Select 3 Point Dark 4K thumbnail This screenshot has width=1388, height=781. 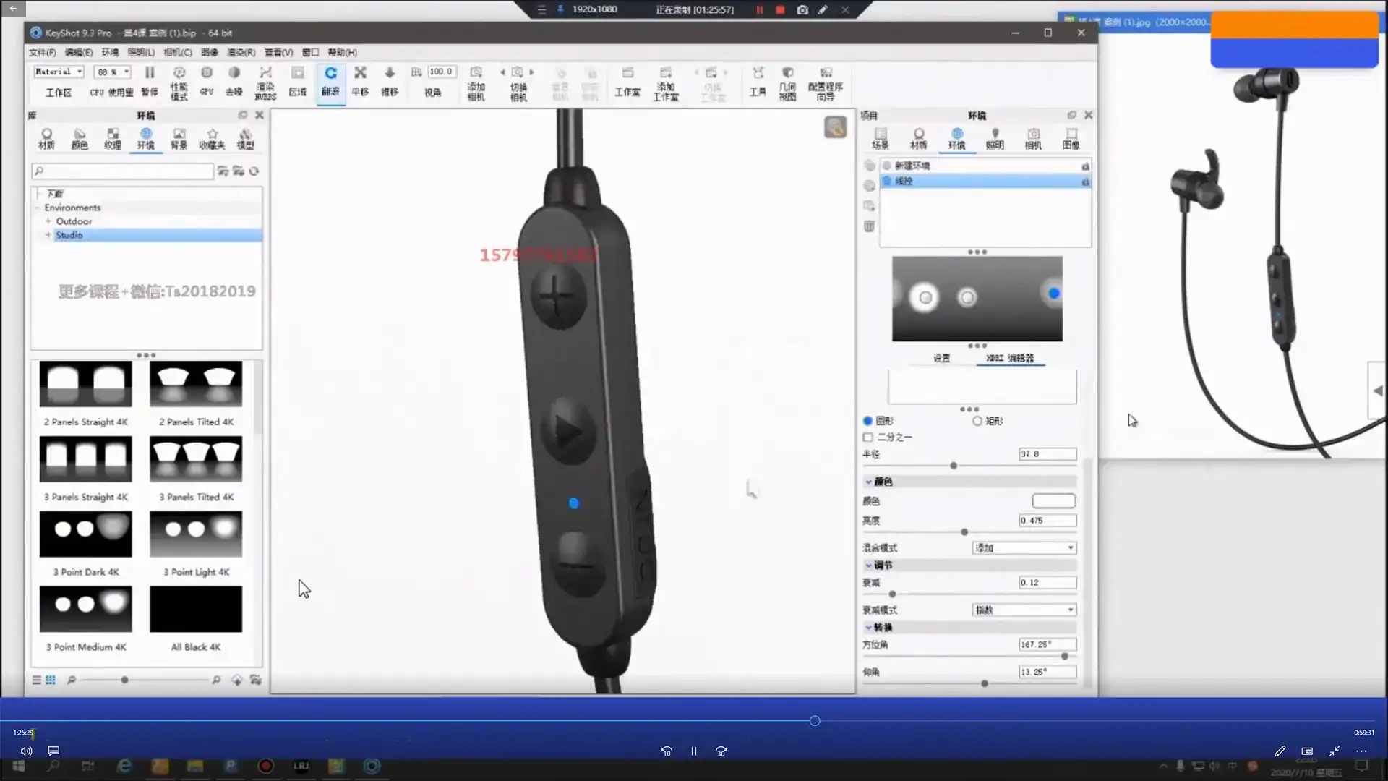(x=86, y=534)
